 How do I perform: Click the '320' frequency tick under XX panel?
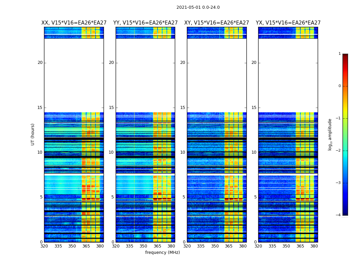pyautogui.click(x=44, y=246)
